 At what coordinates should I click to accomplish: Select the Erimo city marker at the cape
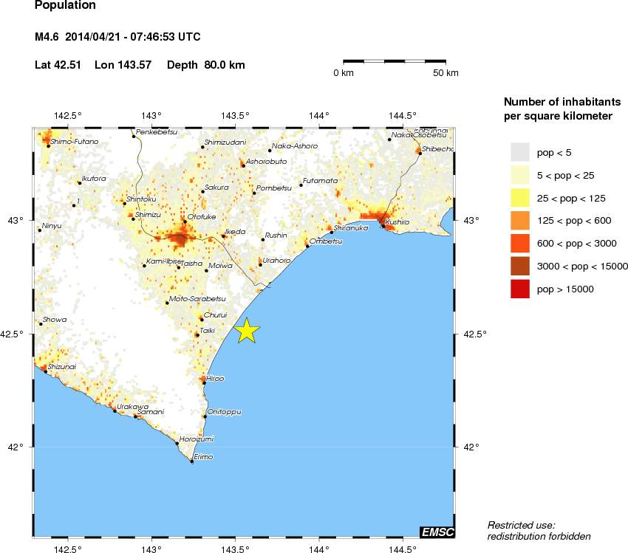[x=192, y=461]
